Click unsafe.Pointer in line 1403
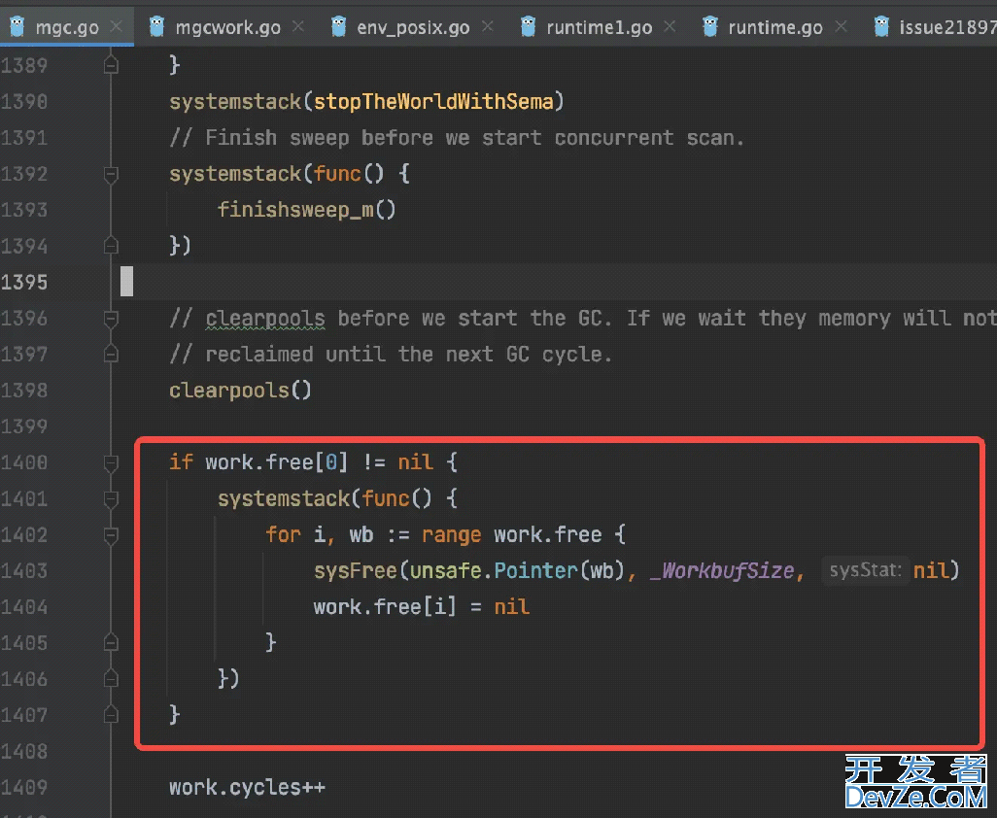The height and width of the screenshot is (818, 997). click(494, 571)
